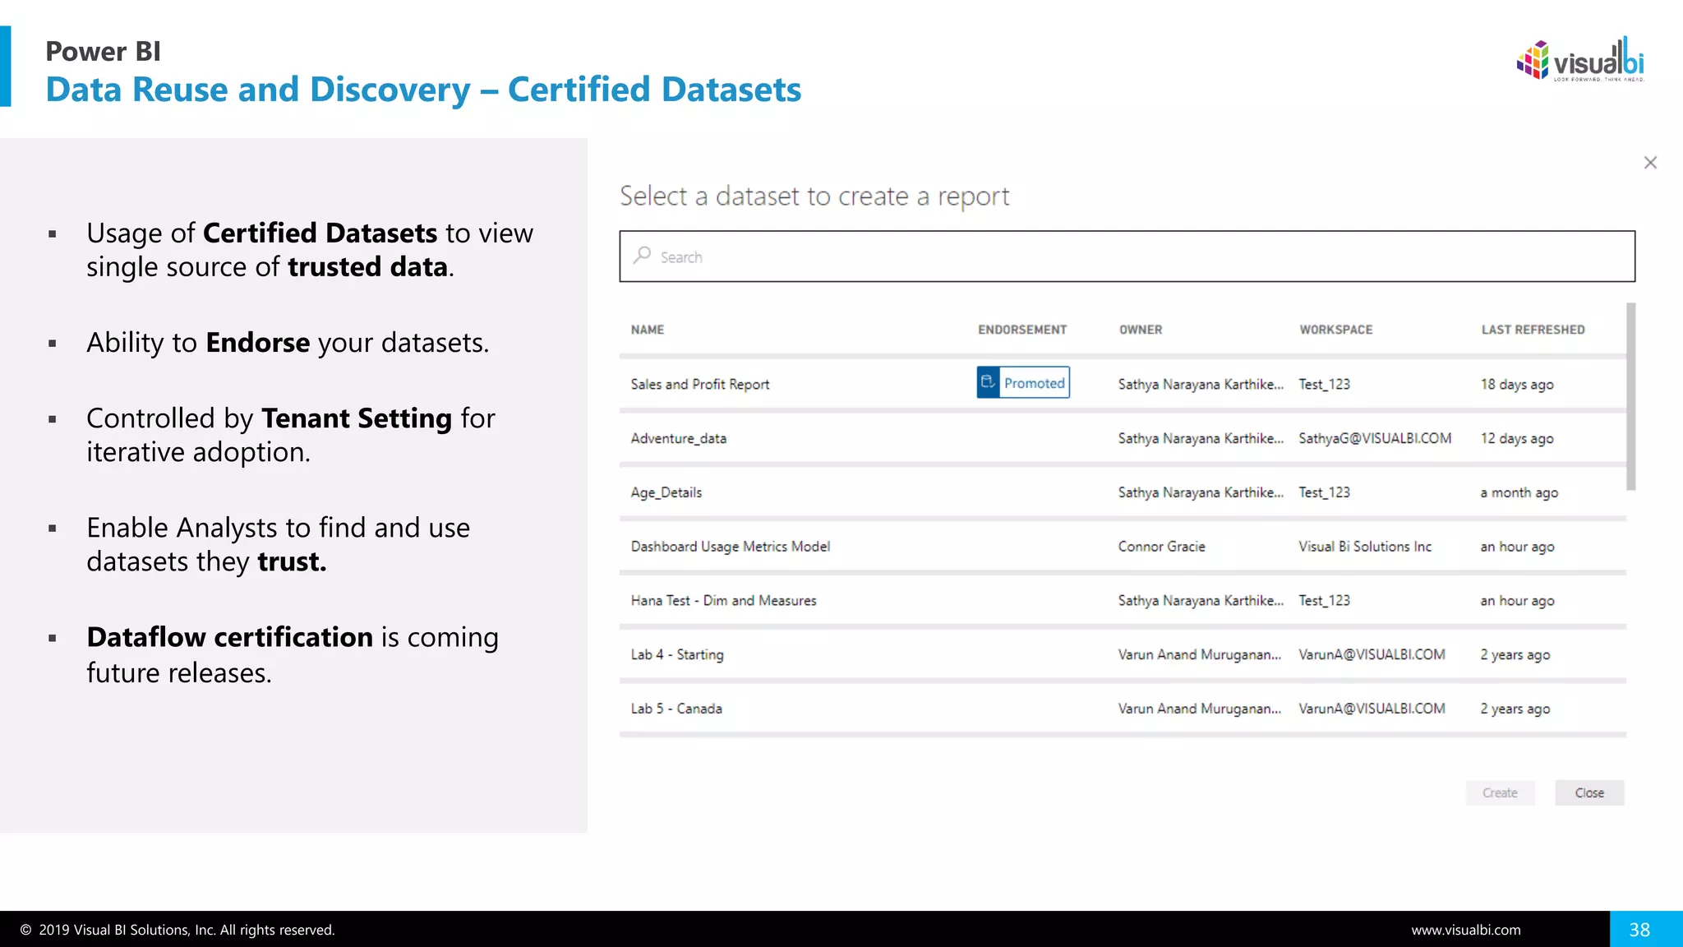Sort by the ENDORSEMENT column header
Screen dimensions: 1683x947
click(x=1022, y=330)
